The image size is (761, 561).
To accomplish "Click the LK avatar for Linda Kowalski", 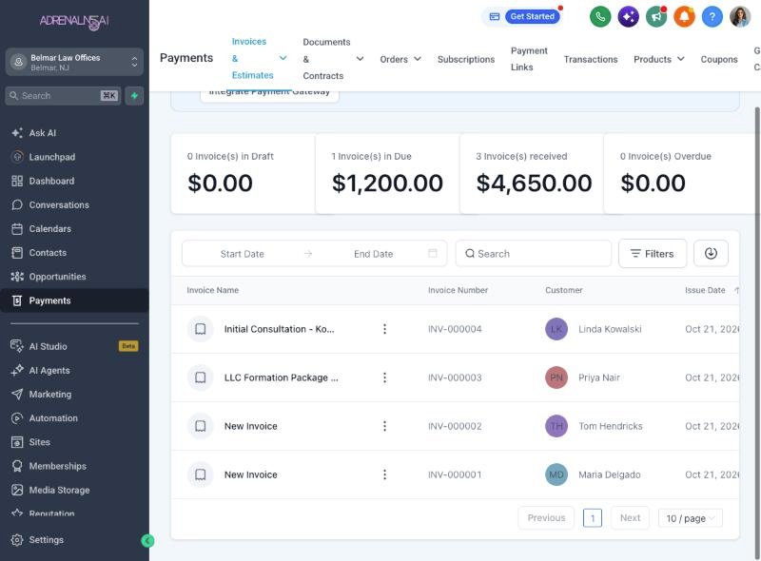I will (556, 329).
